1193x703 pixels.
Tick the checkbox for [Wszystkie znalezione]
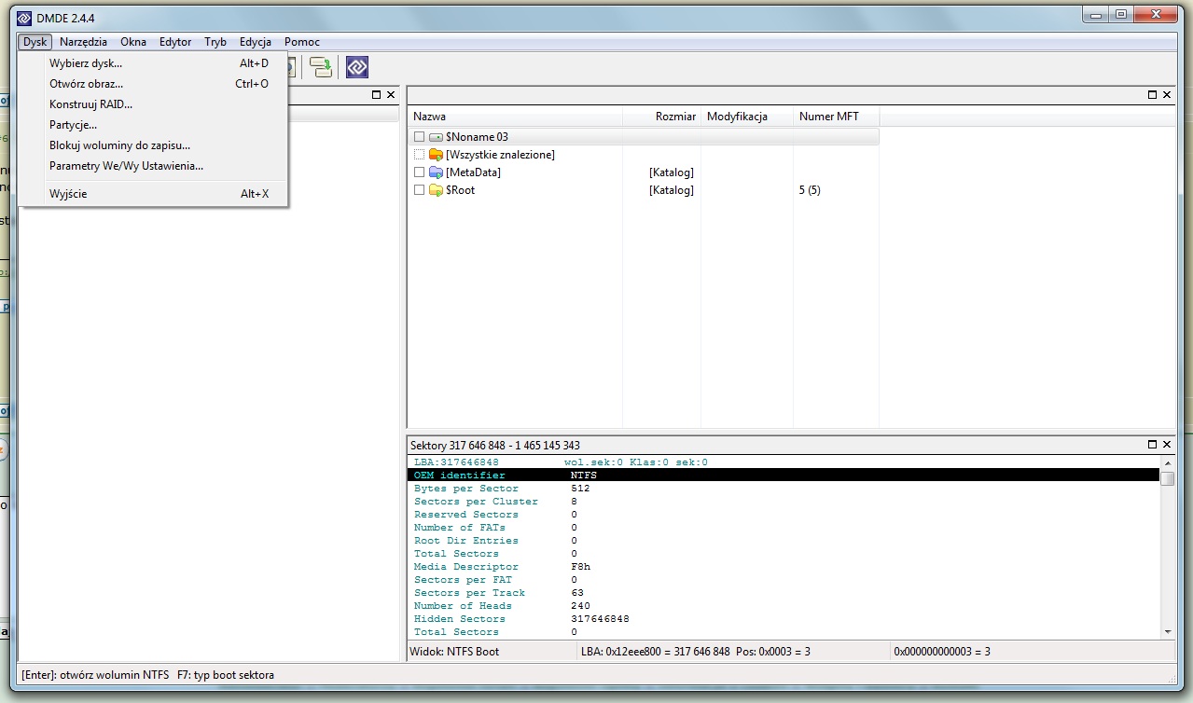point(419,155)
